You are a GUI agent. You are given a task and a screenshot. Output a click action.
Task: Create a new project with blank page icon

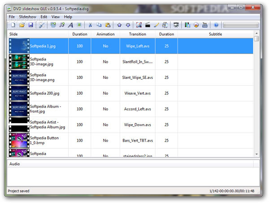coord(13,25)
